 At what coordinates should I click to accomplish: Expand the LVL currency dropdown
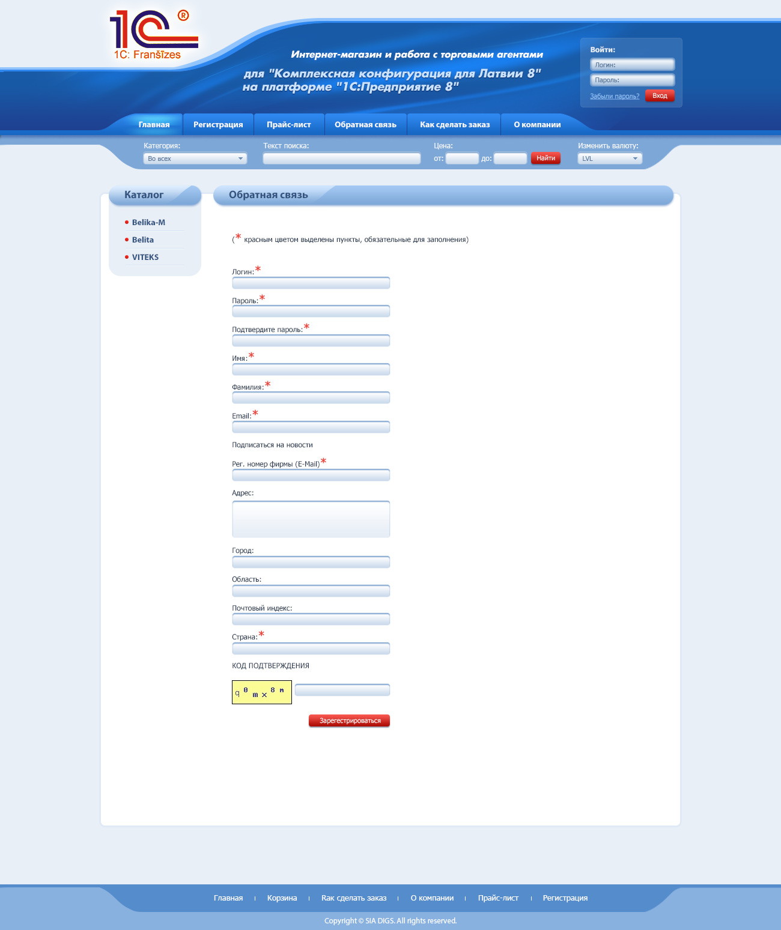(x=610, y=159)
